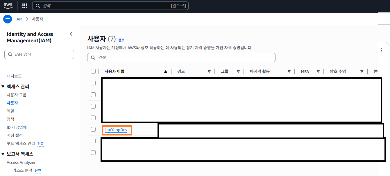Click the IAM breadcrumb link
The height and width of the screenshot is (176, 390).
(19, 19)
